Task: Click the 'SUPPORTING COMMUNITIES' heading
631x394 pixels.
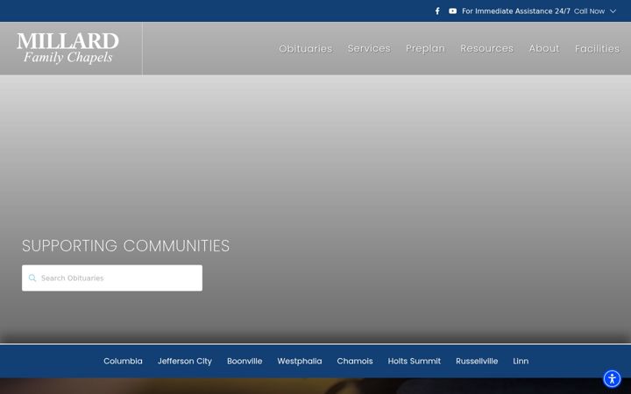Action: (x=125, y=246)
